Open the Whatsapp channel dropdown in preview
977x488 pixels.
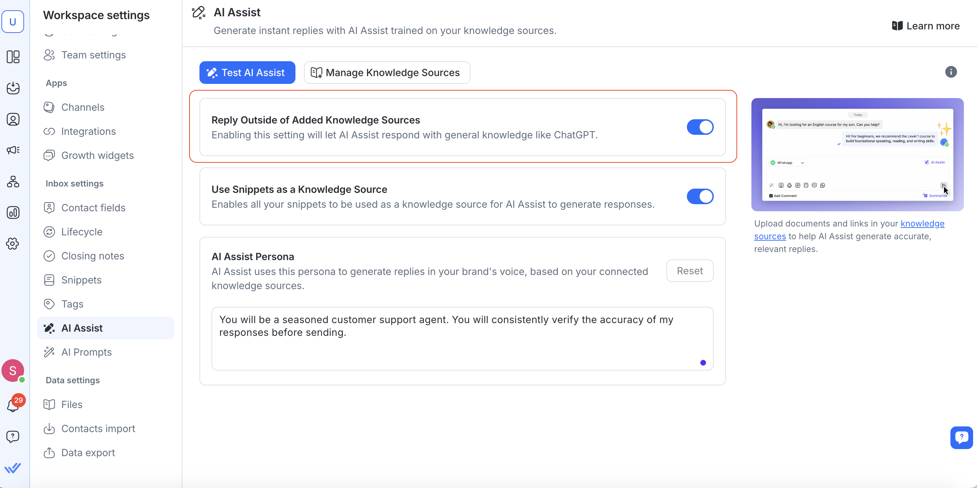coord(787,162)
